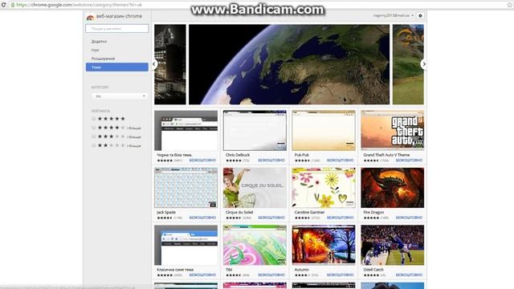Open the Розширення section in the sidebar
This screenshot has height=289, width=514.
click(103, 59)
